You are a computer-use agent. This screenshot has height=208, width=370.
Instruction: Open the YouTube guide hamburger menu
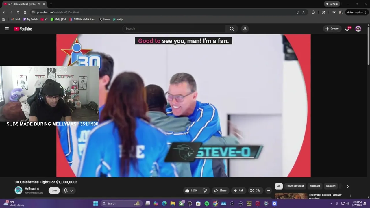click(7, 29)
